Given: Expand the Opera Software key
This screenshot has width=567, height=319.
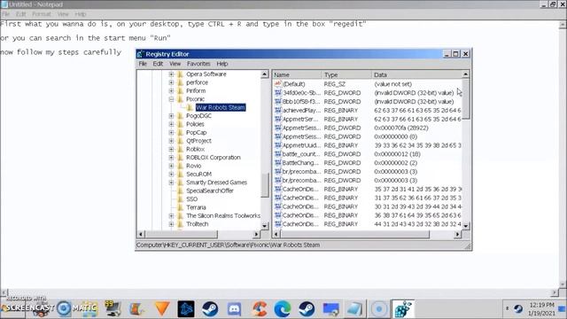Looking at the screenshot, I should click(171, 74).
